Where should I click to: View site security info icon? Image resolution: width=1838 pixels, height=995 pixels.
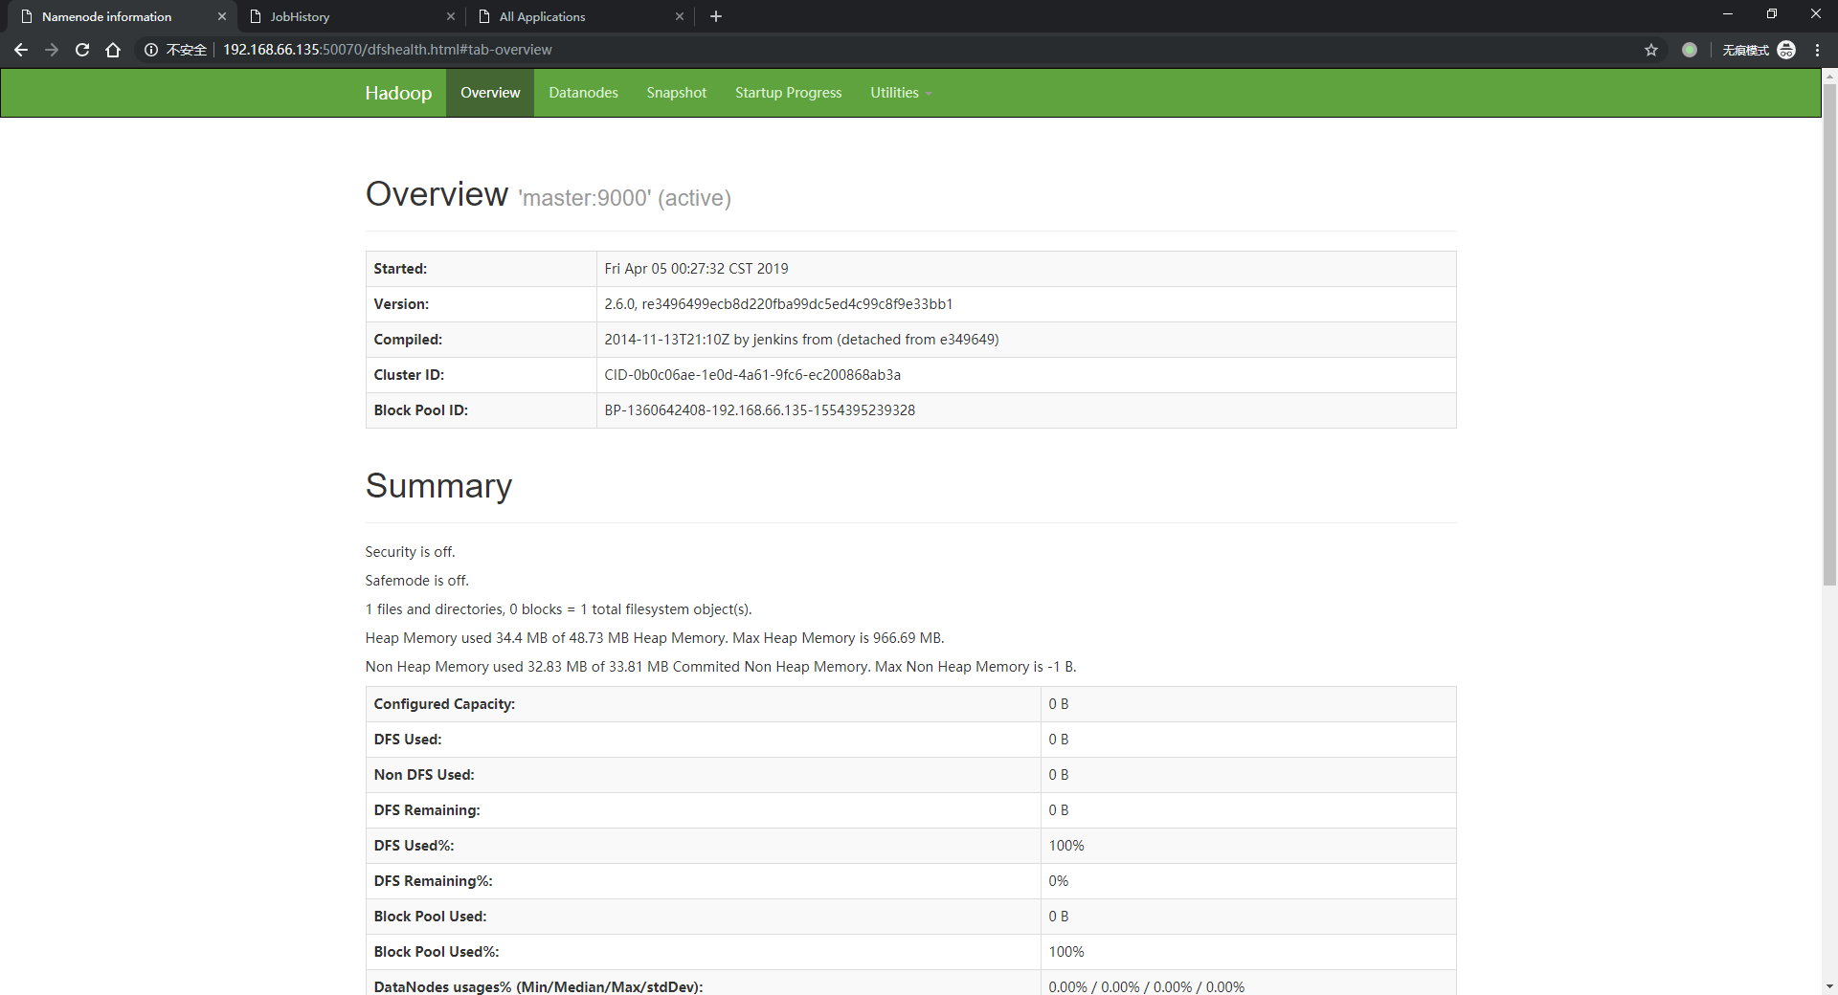(x=150, y=50)
